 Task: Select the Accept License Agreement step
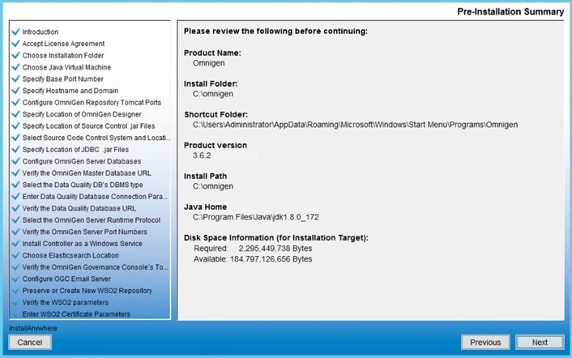(x=63, y=44)
